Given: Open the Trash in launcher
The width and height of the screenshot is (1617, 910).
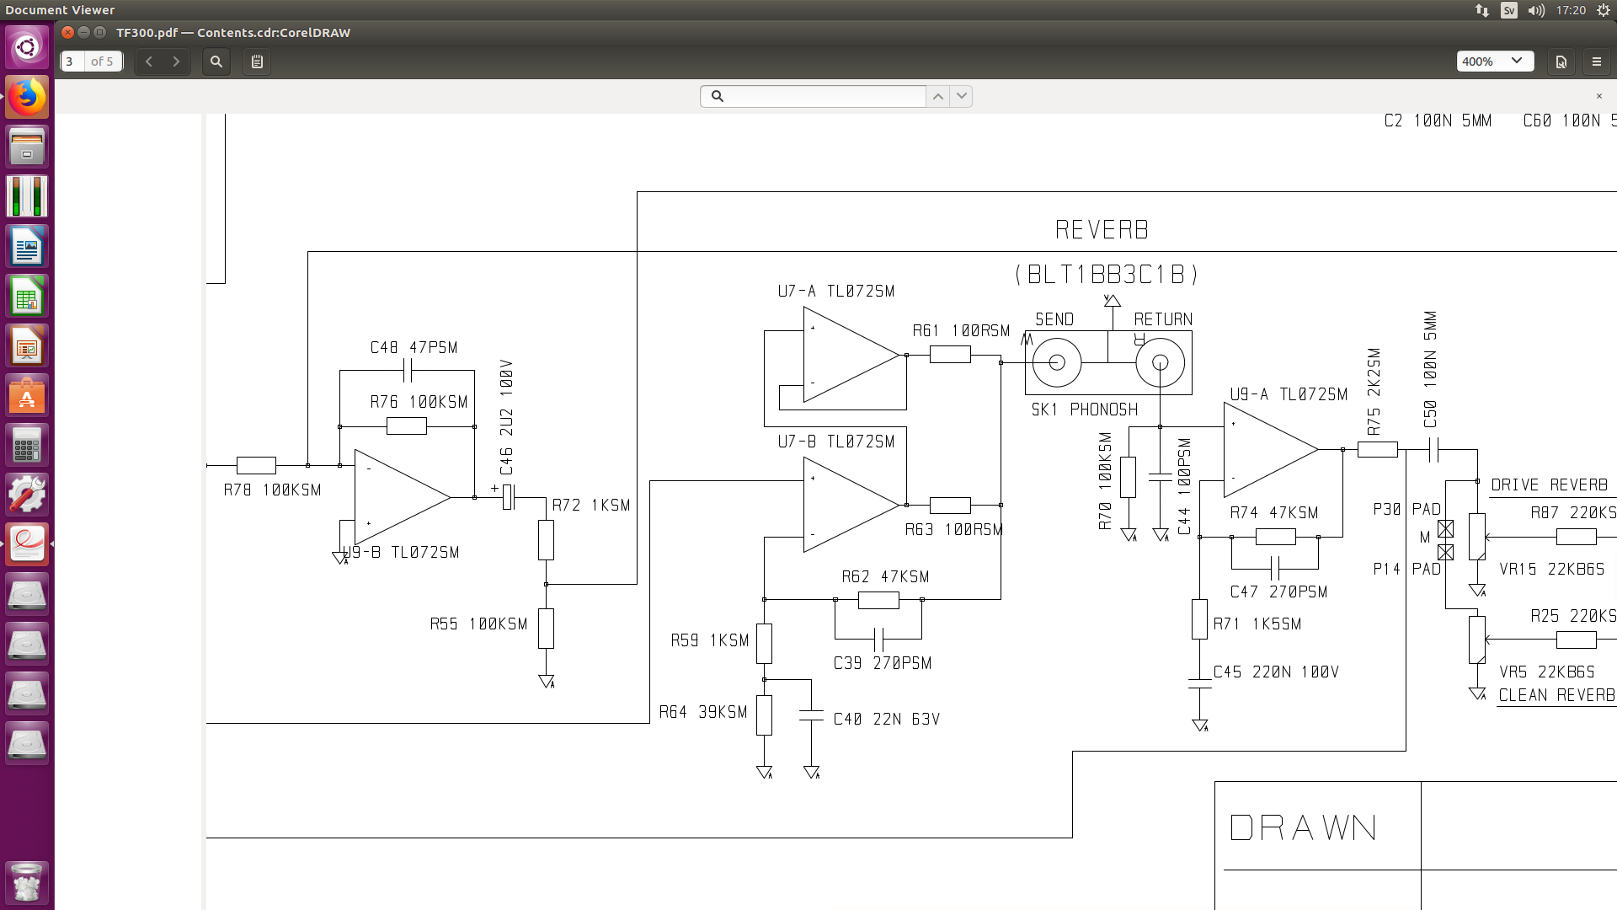Looking at the screenshot, I should (x=27, y=882).
